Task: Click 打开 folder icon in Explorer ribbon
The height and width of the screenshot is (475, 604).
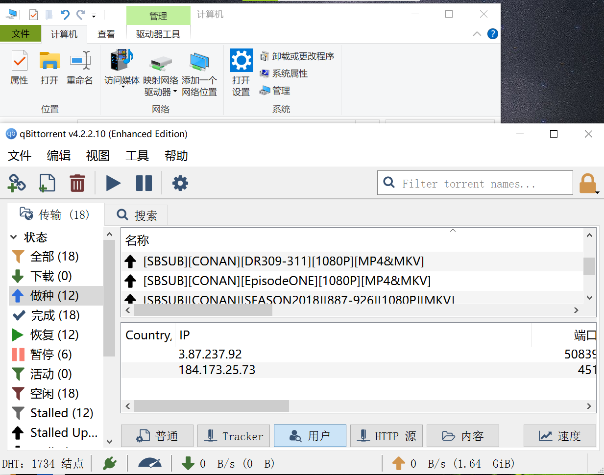Action: (x=49, y=68)
